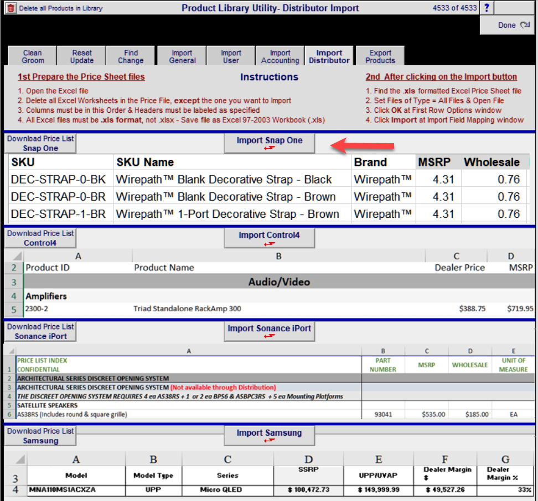
Task: Click 'Wirepath™ 1-Port Decorative Strap - Brown' cell
Action: (232, 214)
